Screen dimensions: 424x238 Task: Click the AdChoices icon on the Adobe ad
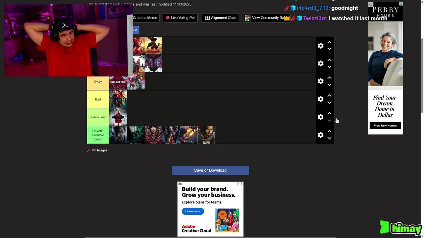238,183
